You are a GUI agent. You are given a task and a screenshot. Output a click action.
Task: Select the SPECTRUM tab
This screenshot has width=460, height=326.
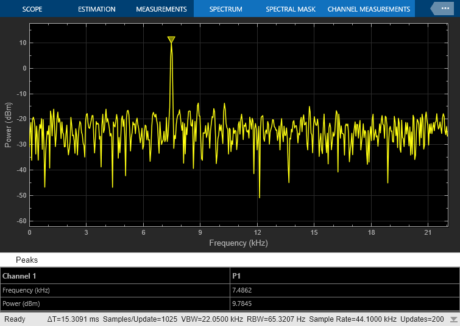click(x=225, y=9)
